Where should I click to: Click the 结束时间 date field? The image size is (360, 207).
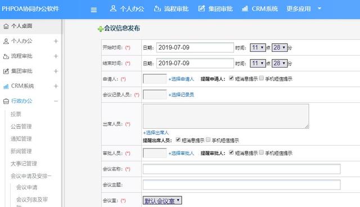(195, 63)
